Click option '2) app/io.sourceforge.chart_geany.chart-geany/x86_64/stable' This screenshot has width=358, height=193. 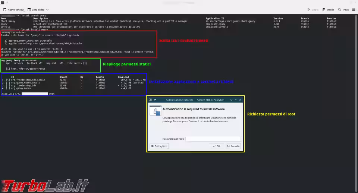pyautogui.click(x=43, y=44)
